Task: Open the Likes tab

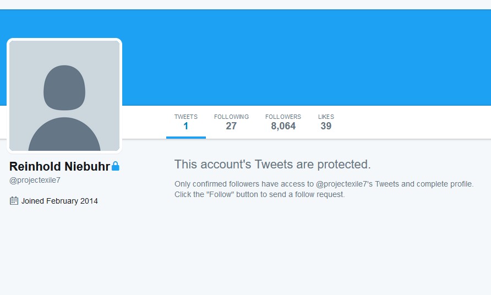Action: tap(326, 122)
